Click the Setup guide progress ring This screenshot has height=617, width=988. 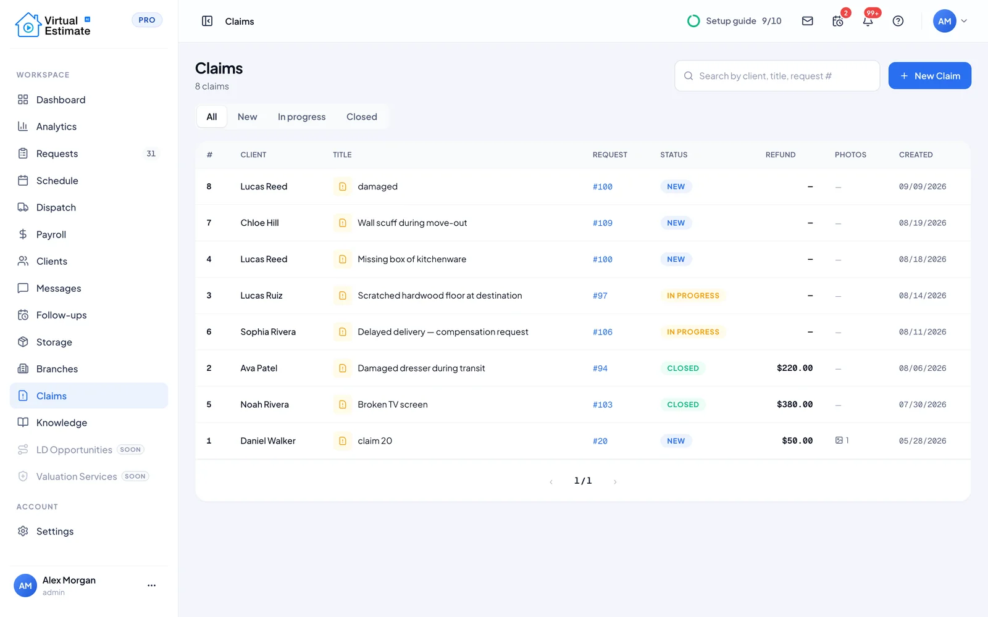point(693,21)
